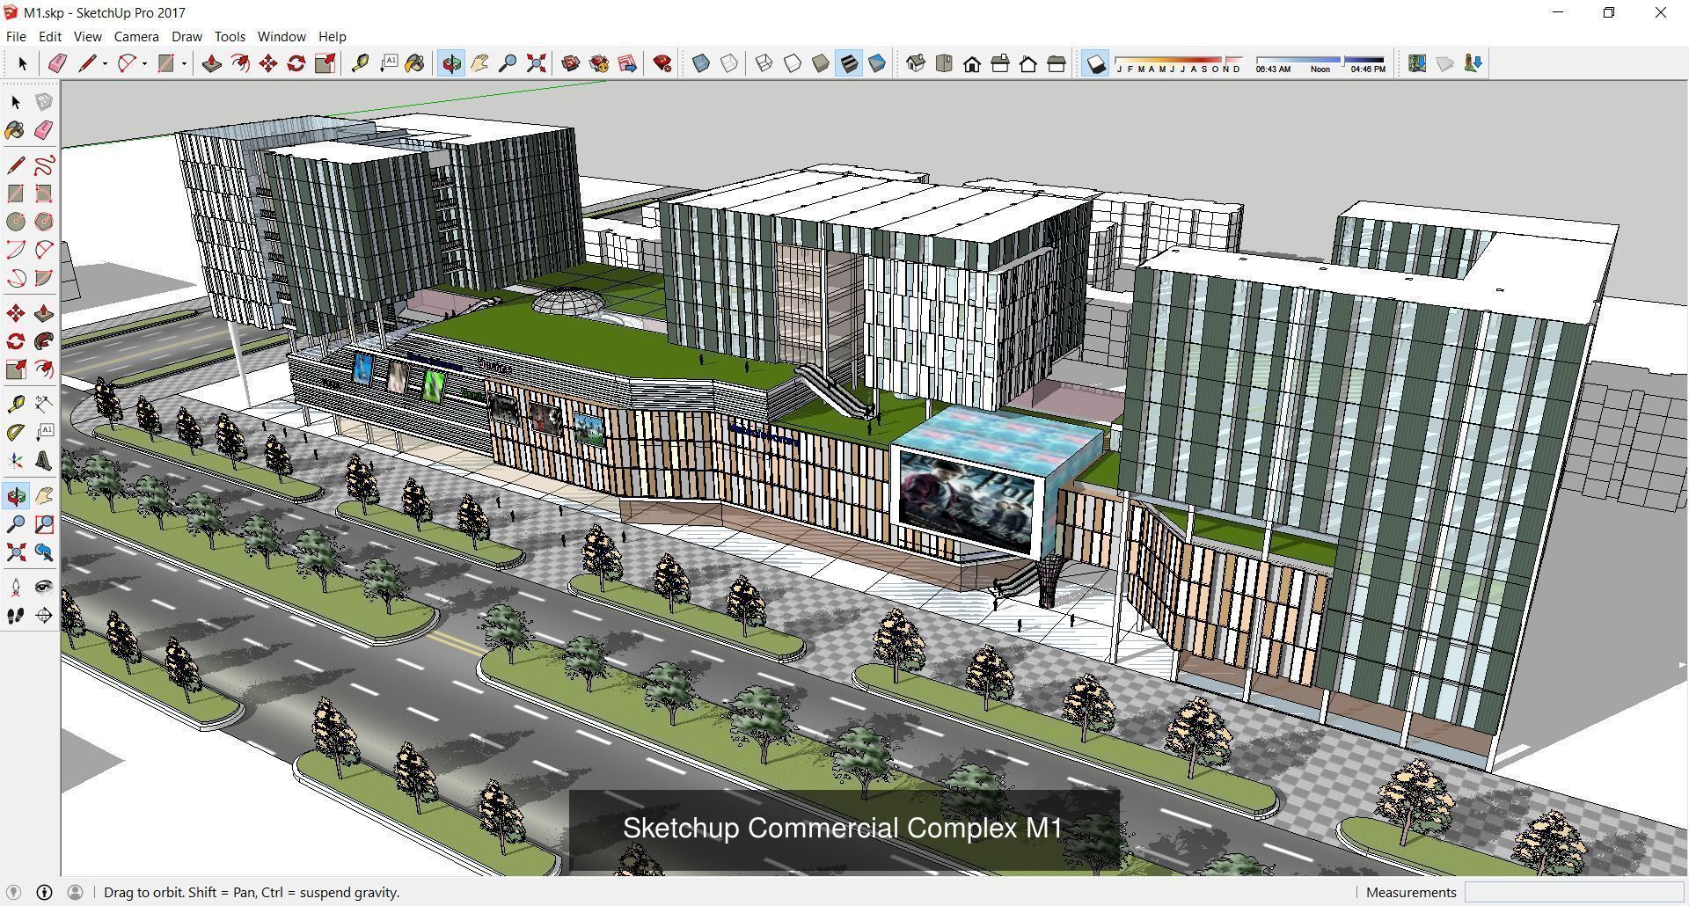This screenshot has height=906, width=1689.
Task: Select the Pie tool
Action: (44, 278)
